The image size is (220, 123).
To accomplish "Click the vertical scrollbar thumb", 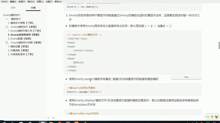I will (x=219, y=45).
